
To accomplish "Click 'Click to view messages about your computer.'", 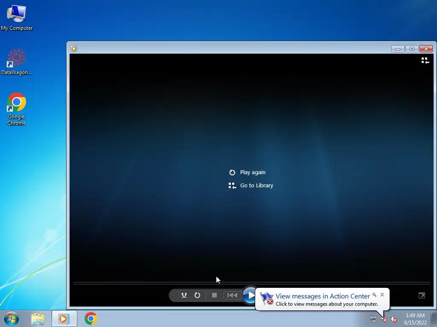I will pyautogui.click(x=326, y=304).
